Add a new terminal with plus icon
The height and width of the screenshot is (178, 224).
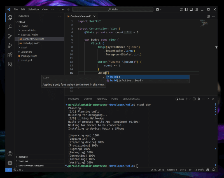coord(187,99)
